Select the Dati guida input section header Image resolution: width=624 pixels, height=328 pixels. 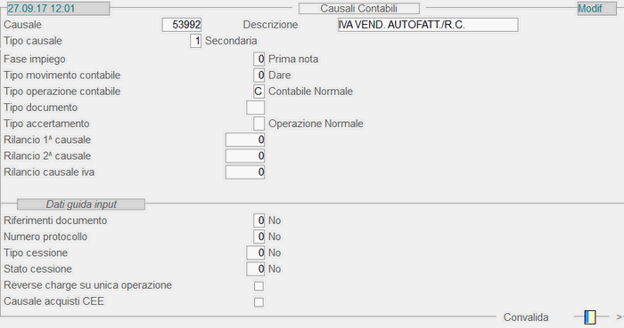(x=81, y=204)
